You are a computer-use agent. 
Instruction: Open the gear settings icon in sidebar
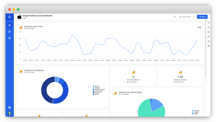tap(9, 38)
